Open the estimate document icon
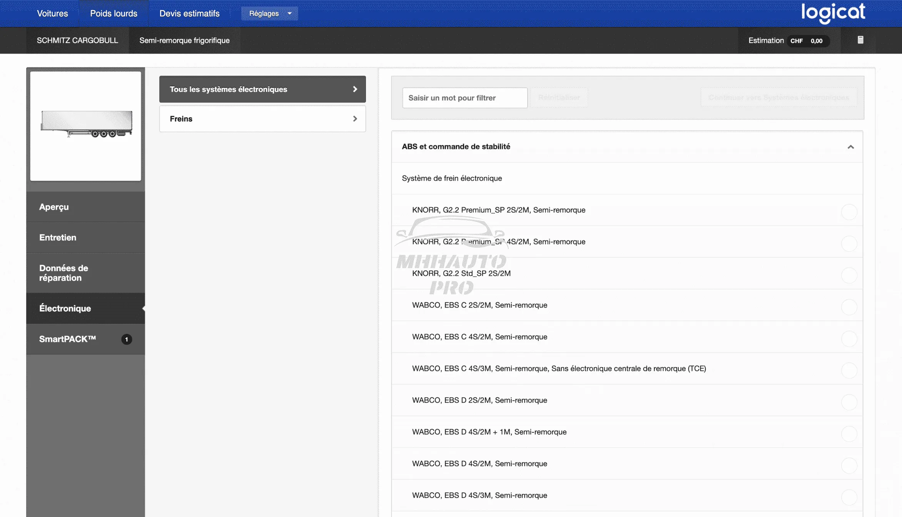This screenshot has height=517, width=902. [860, 40]
